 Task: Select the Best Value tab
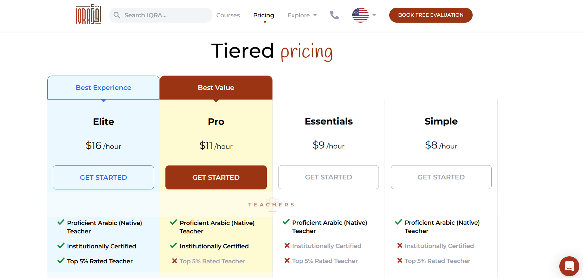coord(216,88)
